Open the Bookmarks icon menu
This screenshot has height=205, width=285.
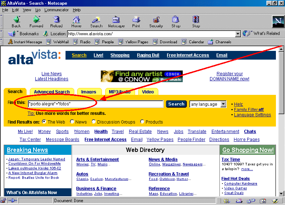coord(12,34)
